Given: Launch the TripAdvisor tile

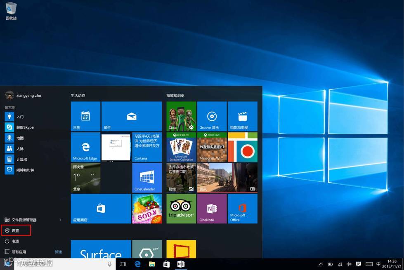Looking at the screenshot, I should [x=181, y=209].
